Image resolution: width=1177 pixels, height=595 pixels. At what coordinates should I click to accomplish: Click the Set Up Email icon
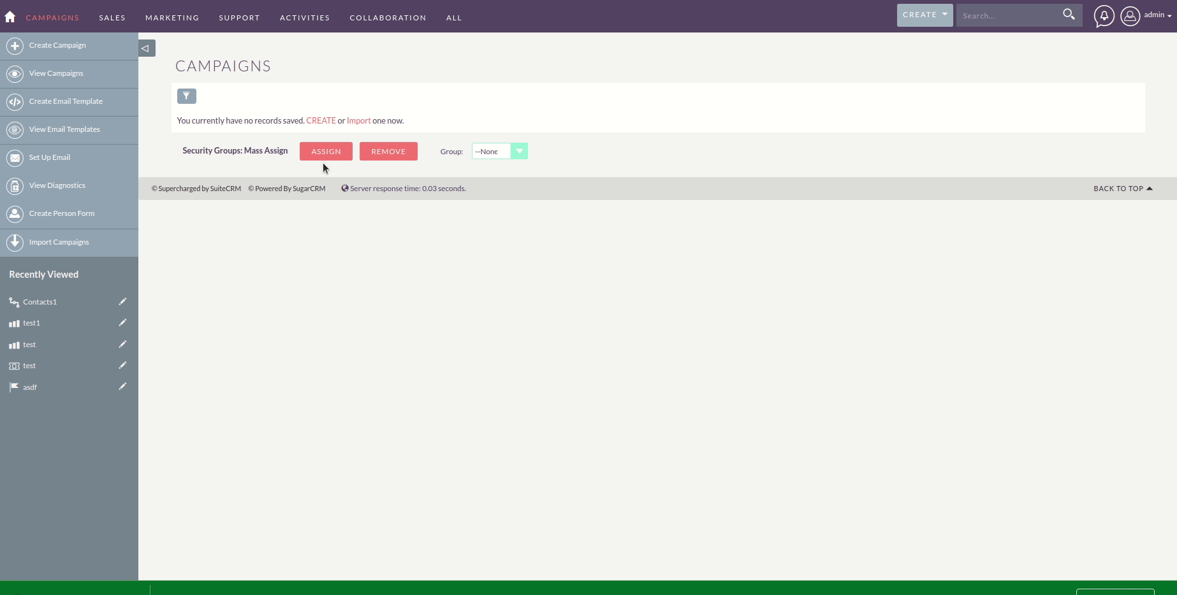[14, 157]
